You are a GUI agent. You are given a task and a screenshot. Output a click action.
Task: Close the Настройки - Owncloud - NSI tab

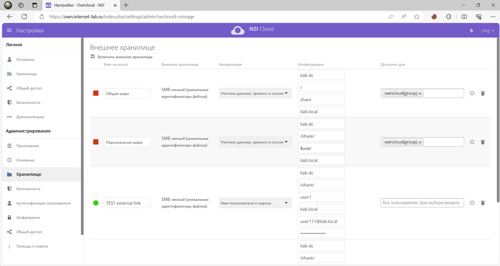pos(115,5)
